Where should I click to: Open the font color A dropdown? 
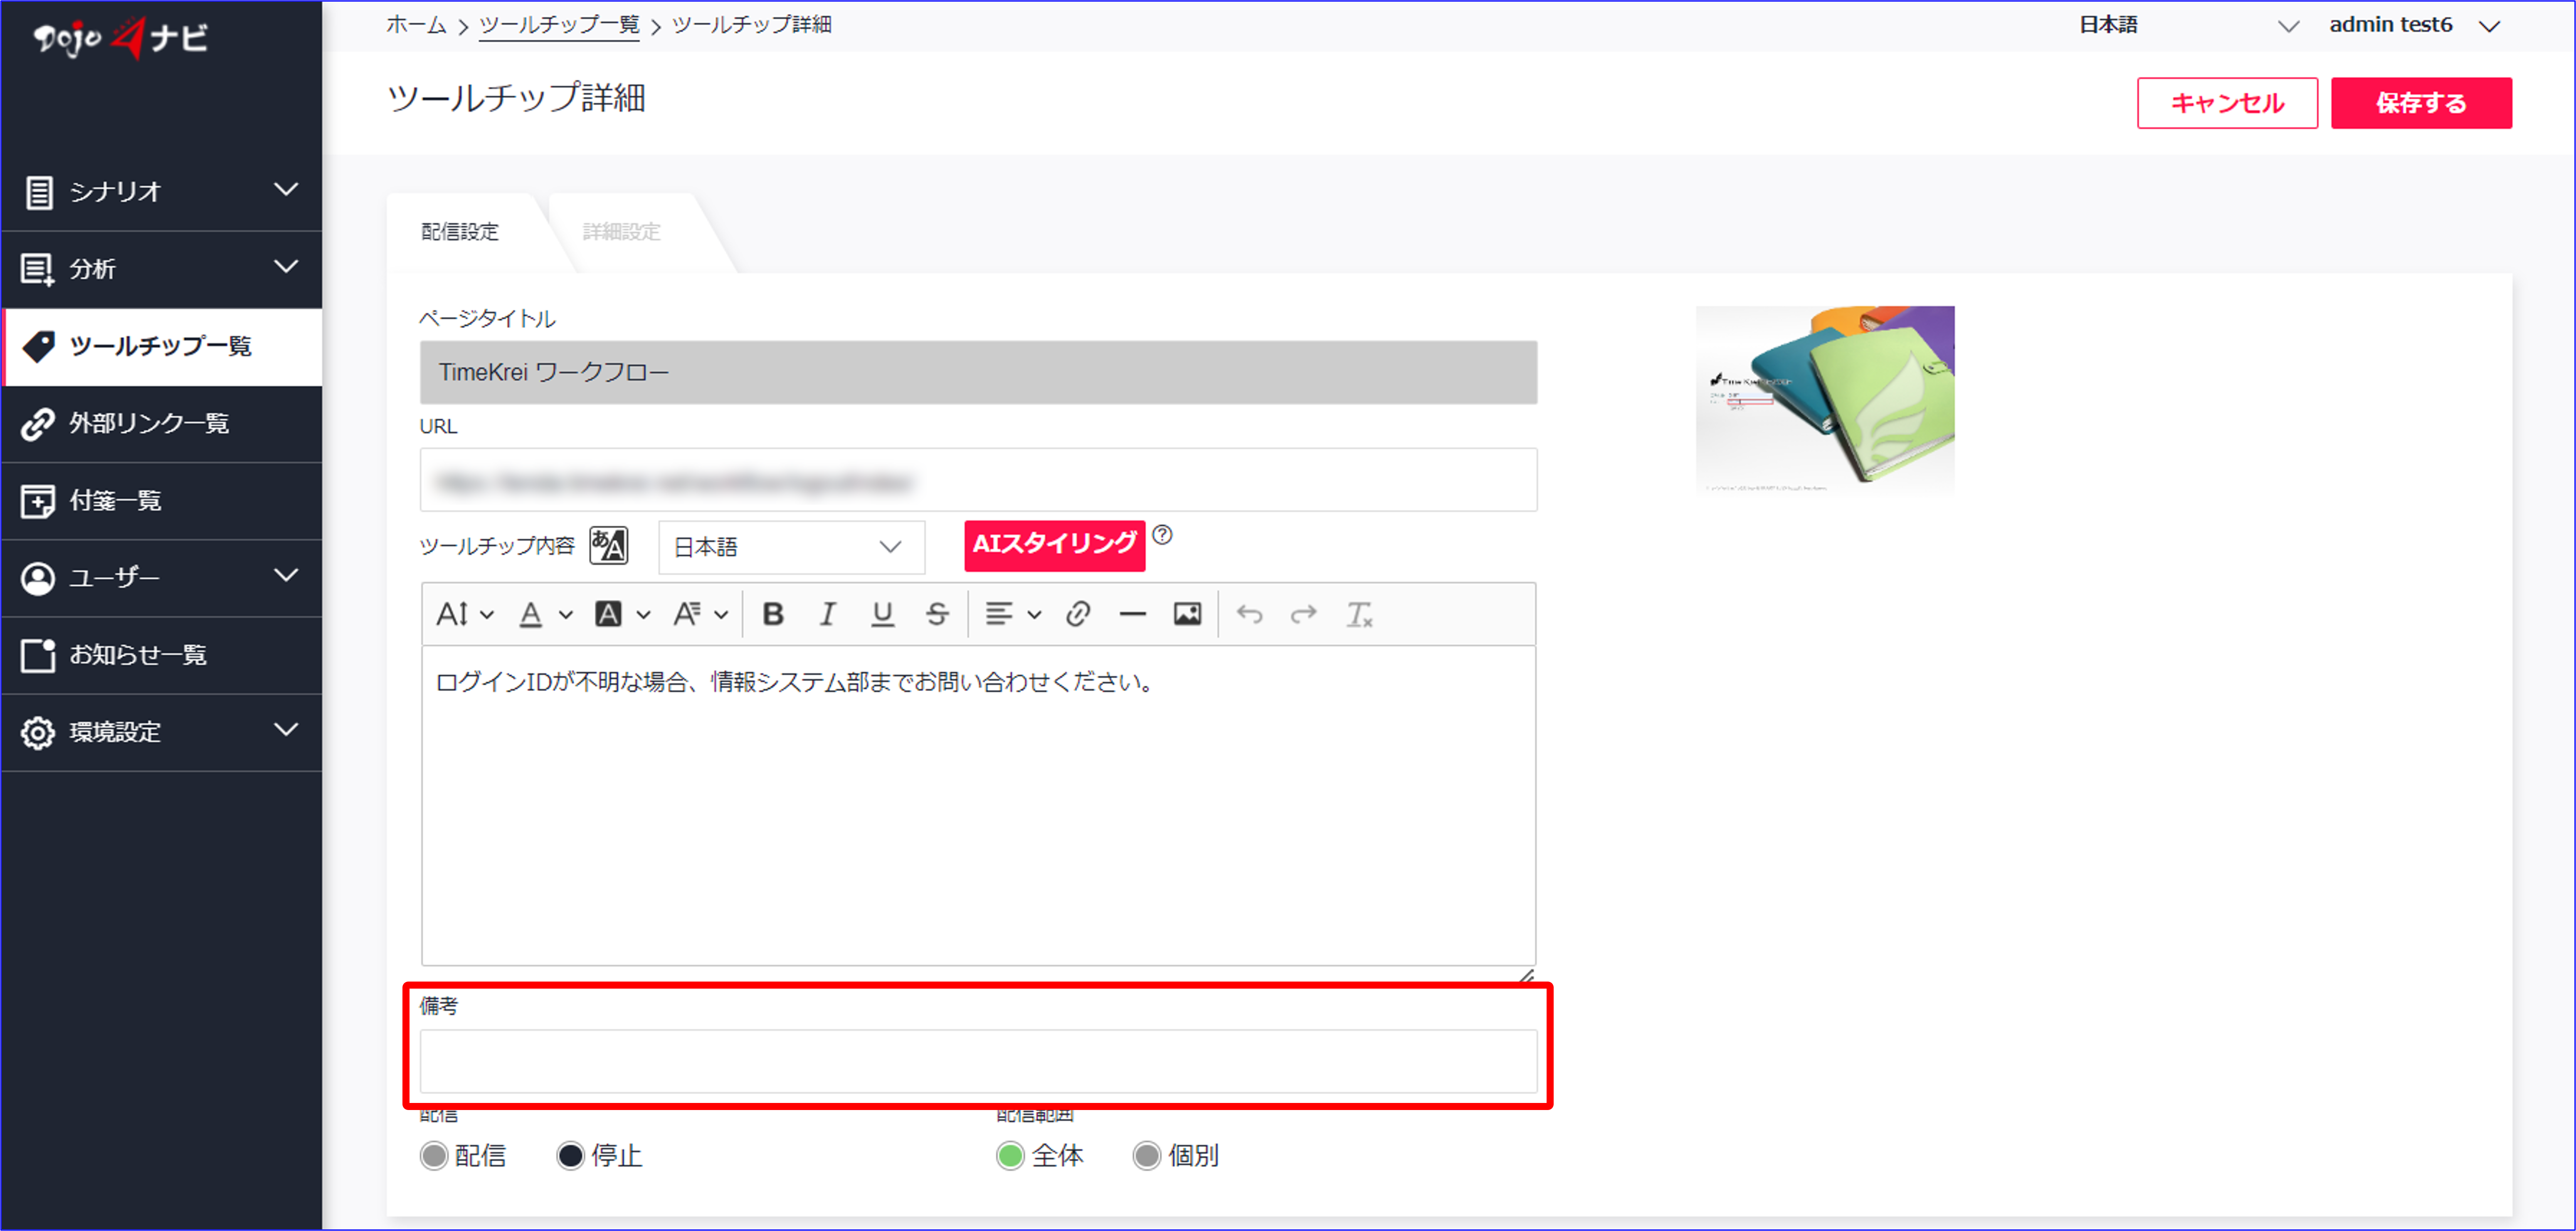point(545,614)
